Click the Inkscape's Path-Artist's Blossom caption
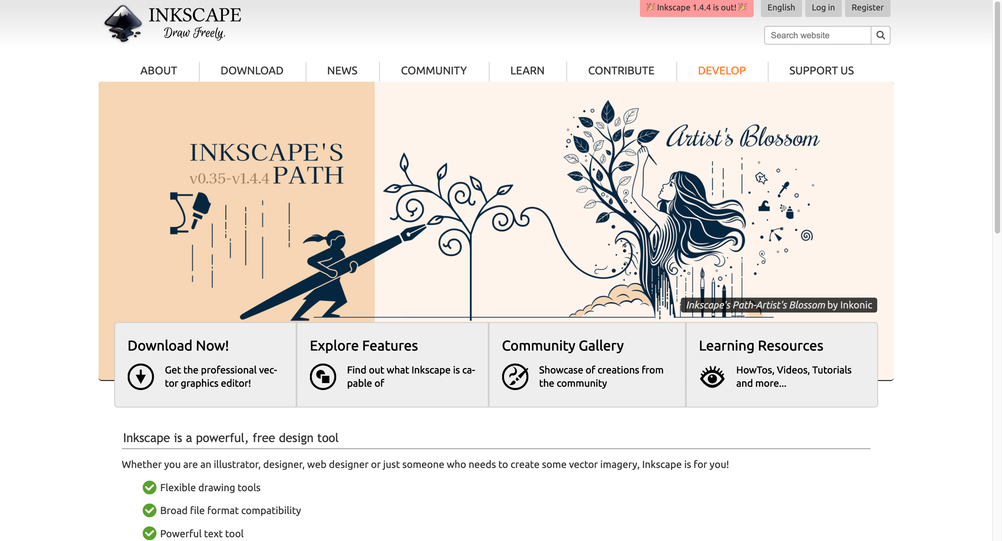Screen dimensions: 1002x541 (779, 305)
